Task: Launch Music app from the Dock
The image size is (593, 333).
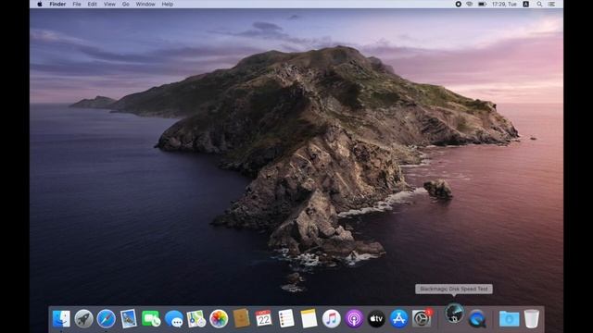Action: (332, 319)
